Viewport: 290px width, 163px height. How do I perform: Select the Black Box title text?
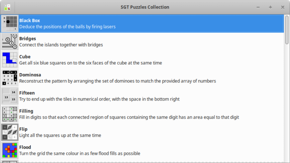pos(30,20)
